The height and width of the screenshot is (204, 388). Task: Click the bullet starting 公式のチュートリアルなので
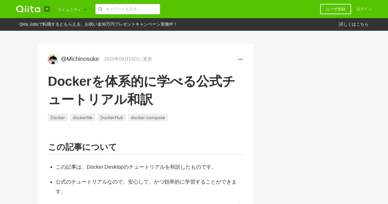click(x=146, y=187)
